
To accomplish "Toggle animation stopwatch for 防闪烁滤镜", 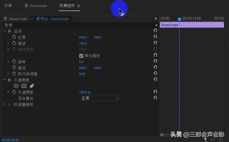I will pos(14,74).
